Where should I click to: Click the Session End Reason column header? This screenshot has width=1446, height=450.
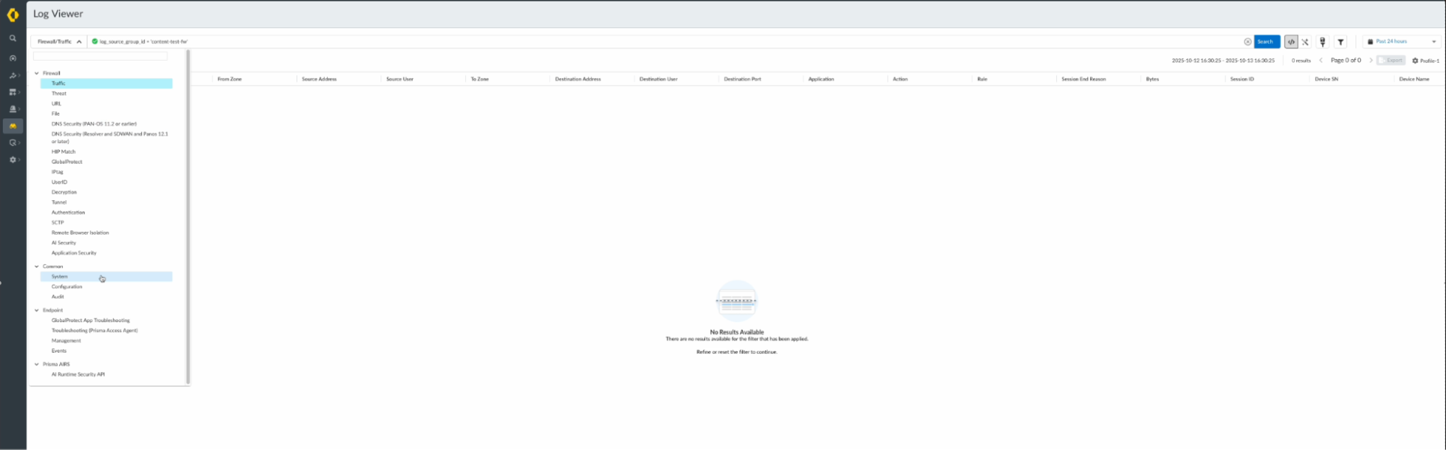coord(1084,79)
